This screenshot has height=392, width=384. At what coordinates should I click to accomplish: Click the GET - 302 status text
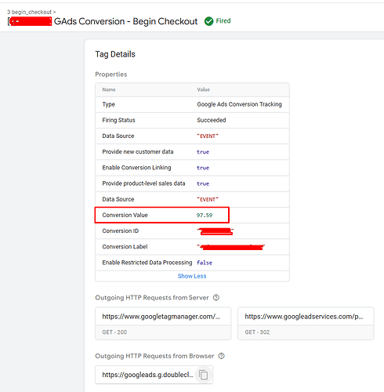(257, 332)
